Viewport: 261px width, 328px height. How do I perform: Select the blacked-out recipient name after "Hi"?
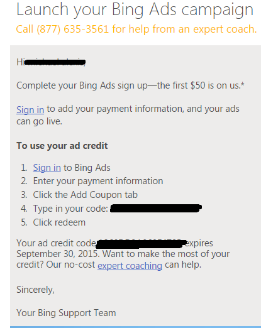coord(55,62)
